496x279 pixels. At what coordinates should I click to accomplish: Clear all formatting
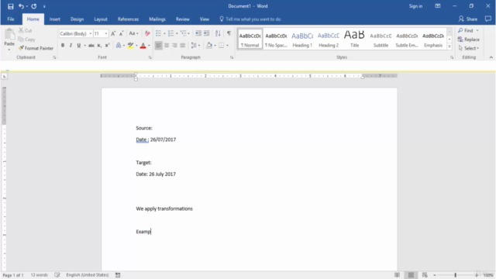[147, 33]
